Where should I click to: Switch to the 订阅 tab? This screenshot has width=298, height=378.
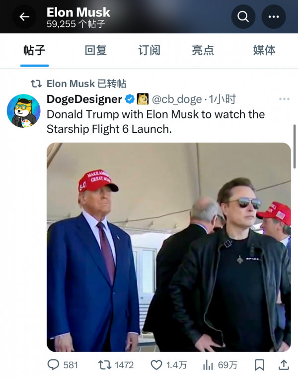click(149, 50)
